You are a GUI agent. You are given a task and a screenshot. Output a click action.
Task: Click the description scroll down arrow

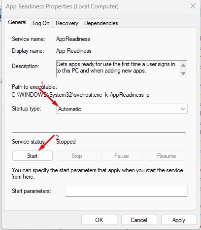[183, 73]
